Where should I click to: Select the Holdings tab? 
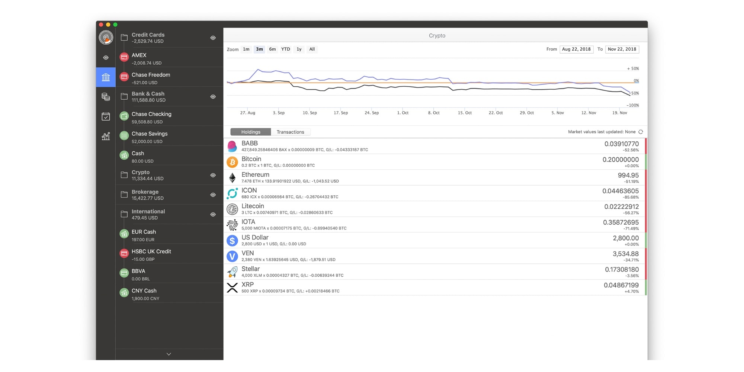pyautogui.click(x=250, y=132)
